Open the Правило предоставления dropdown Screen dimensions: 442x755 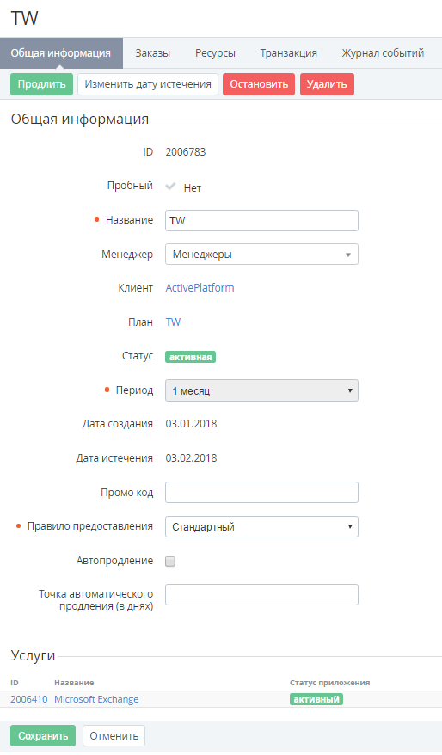tap(261, 527)
